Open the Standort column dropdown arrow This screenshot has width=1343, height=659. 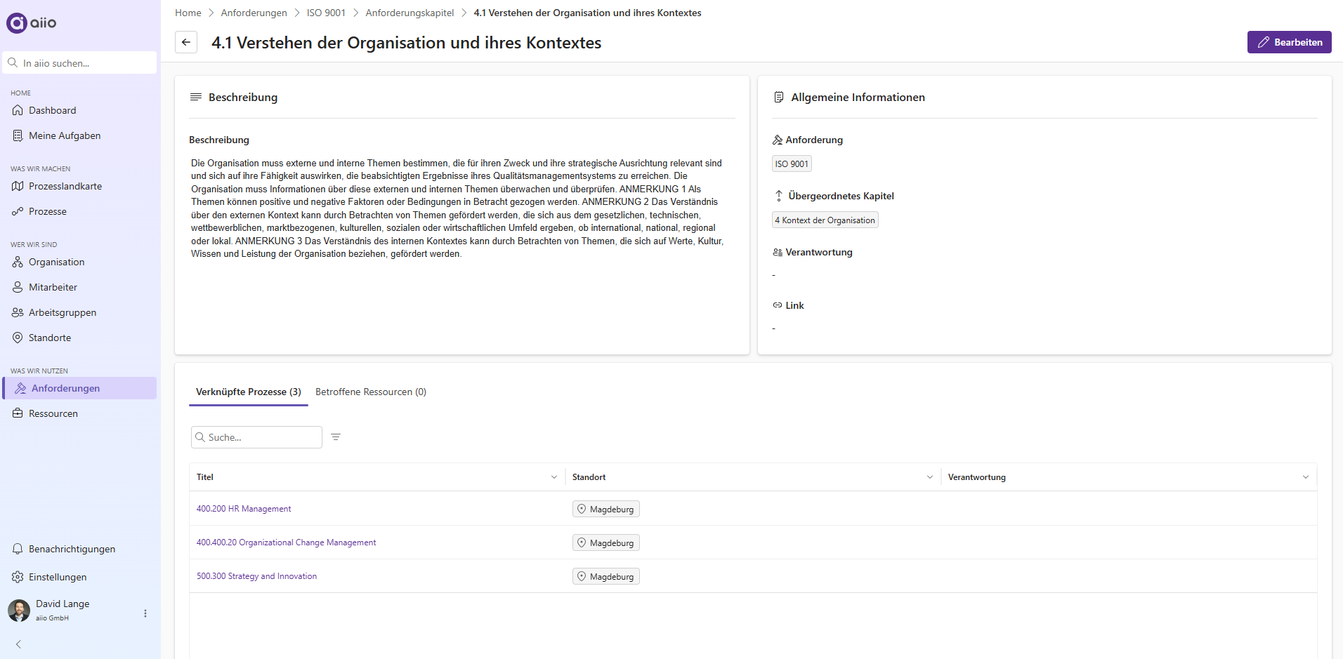pyautogui.click(x=930, y=477)
